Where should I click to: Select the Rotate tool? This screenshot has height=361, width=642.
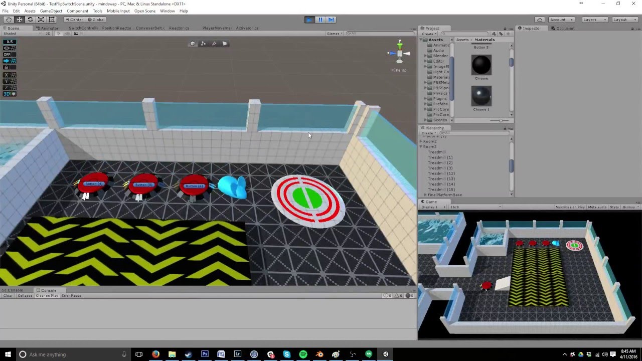[30, 20]
